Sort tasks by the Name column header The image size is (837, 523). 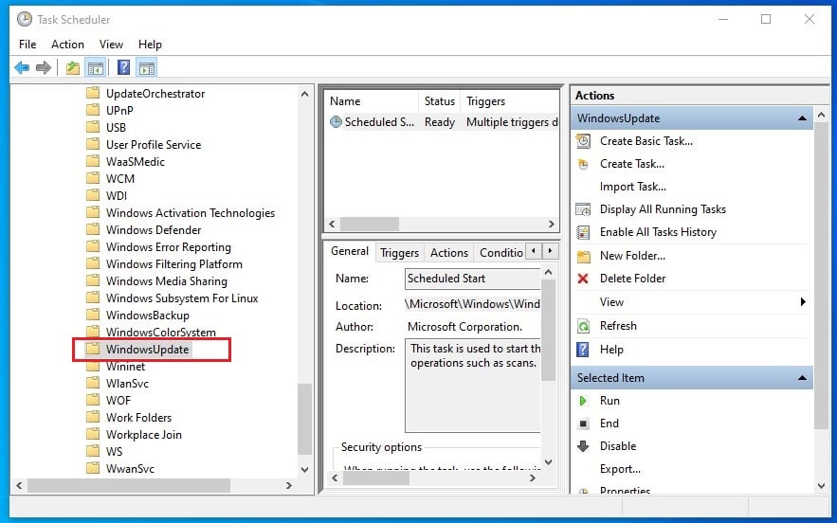pos(372,101)
